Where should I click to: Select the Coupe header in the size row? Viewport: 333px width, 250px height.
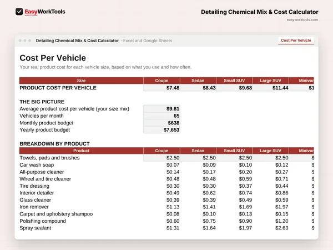(162, 81)
